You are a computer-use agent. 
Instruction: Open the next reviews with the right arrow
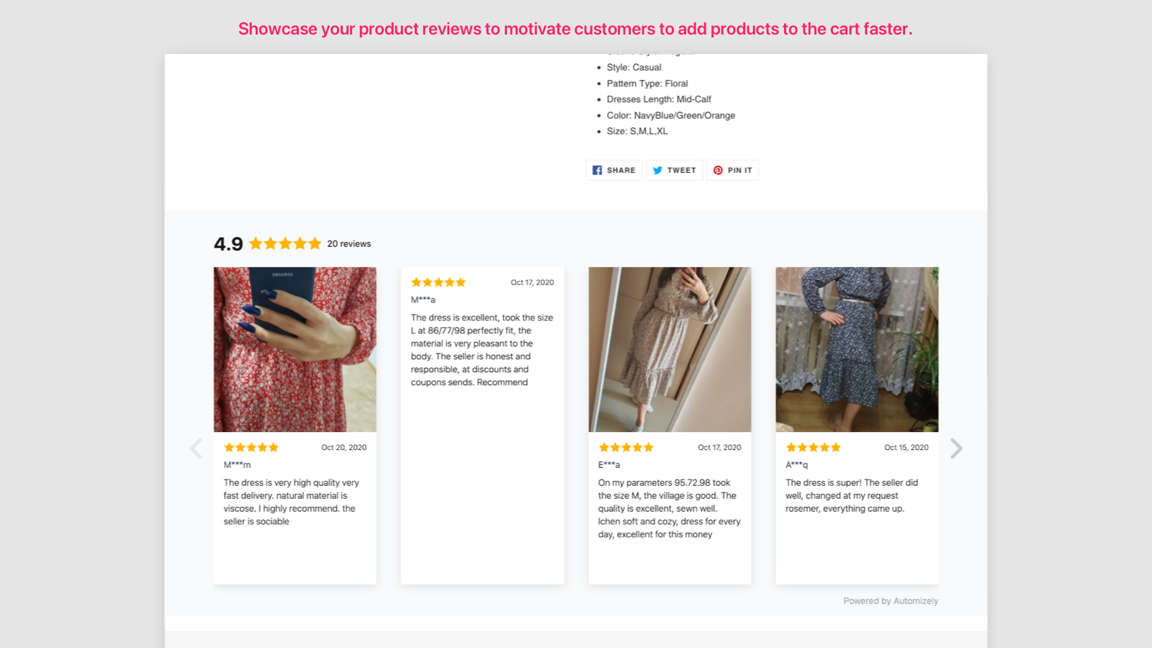(x=957, y=448)
